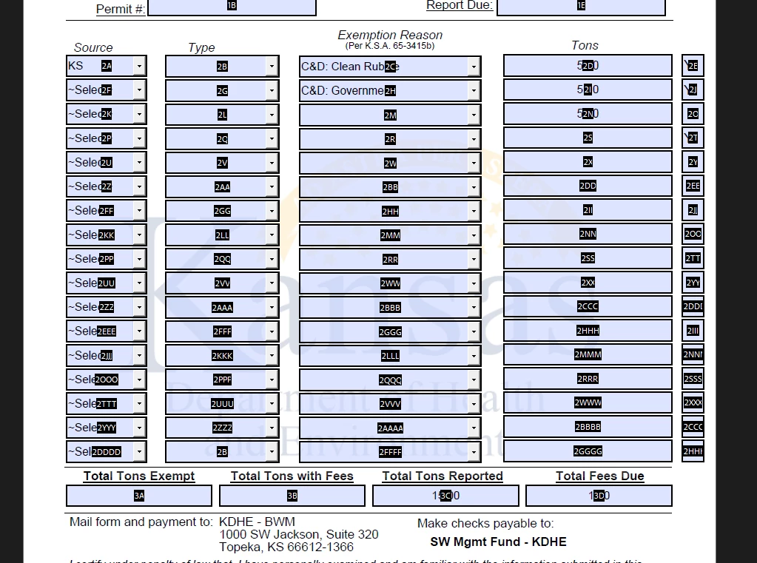Toggle the checkbox labeled 2TT
Viewport: 757px width, 563px height.
pos(693,258)
